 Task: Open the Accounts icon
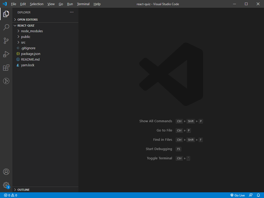tap(6, 172)
